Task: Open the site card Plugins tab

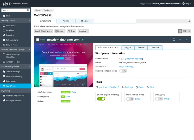Action: pyautogui.click(x=128, y=48)
